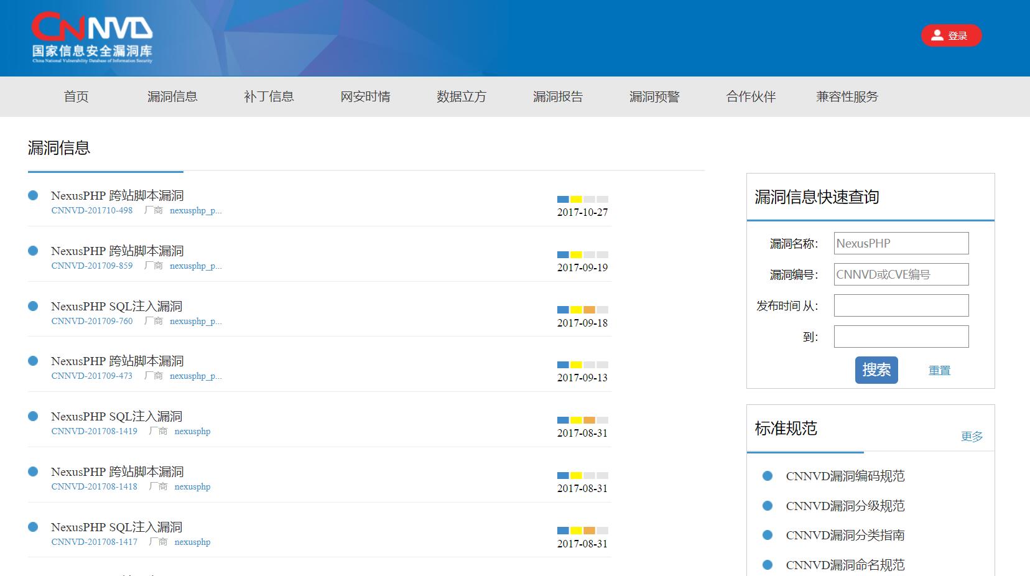This screenshot has width=1030, height=576.
Task: Click the date 2017-09-18
Action: (x=583, y=323)
